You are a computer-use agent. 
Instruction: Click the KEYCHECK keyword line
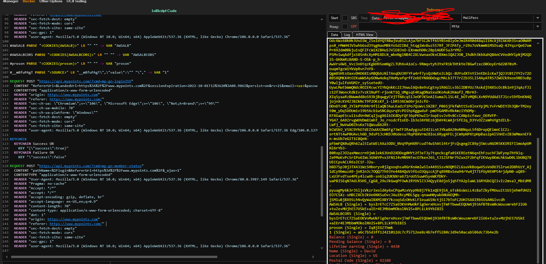[18, 139]
